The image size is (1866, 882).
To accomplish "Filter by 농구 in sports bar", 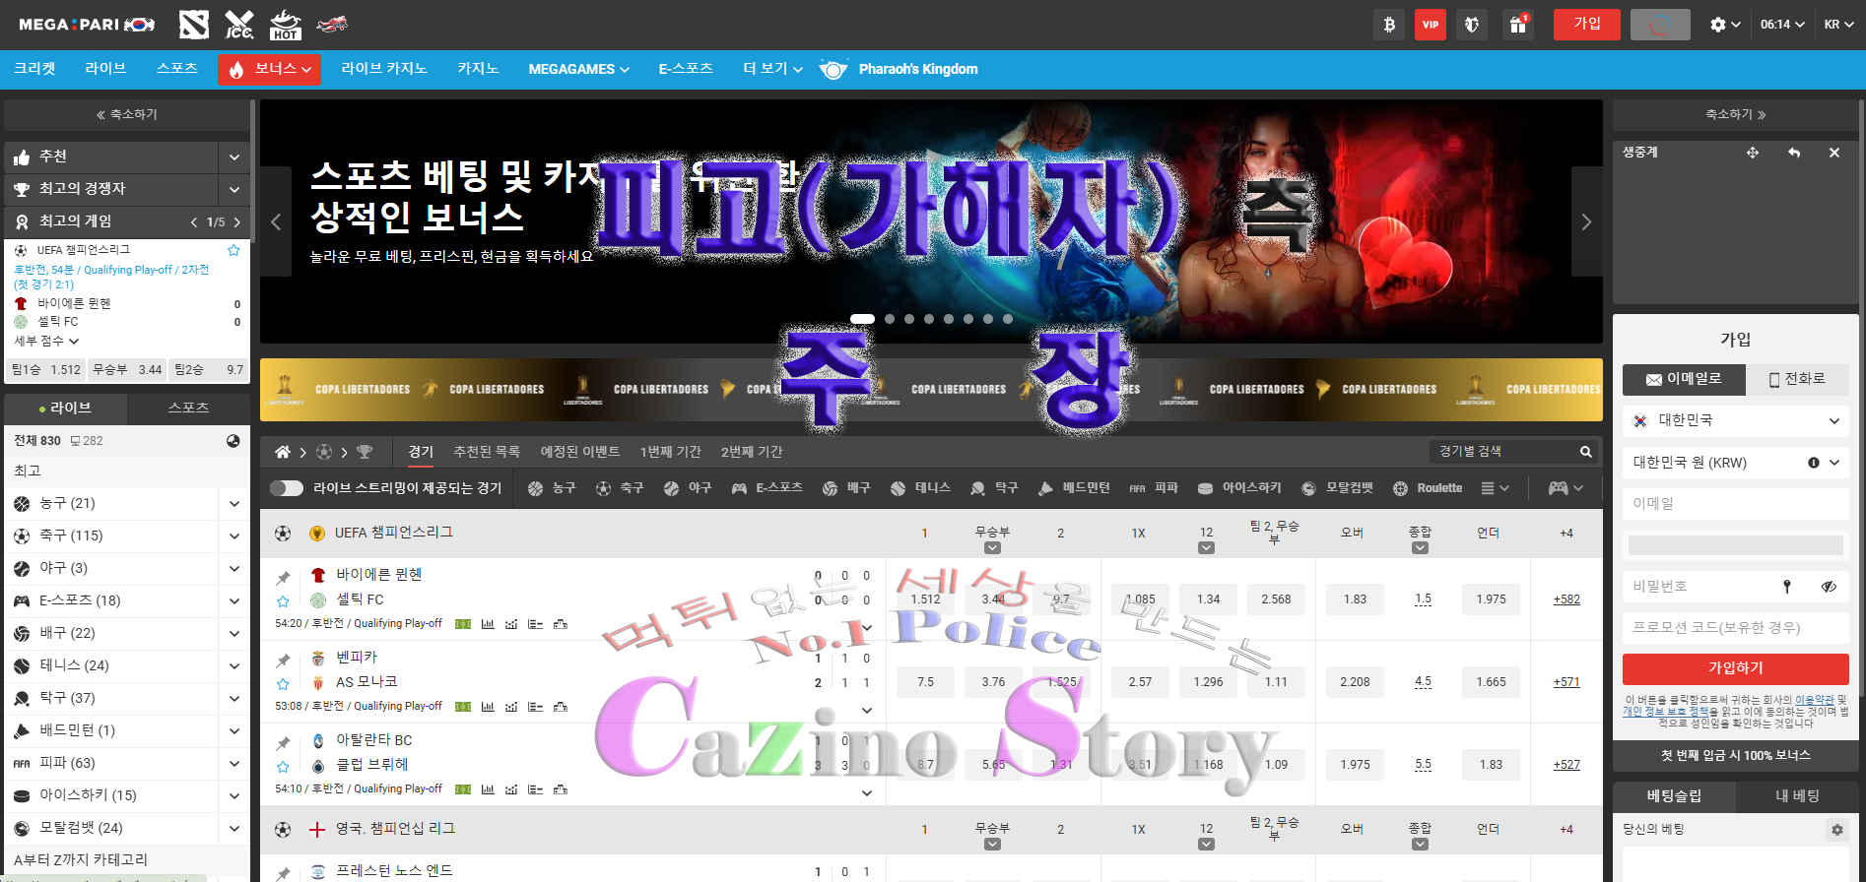I will pos(552,488).
